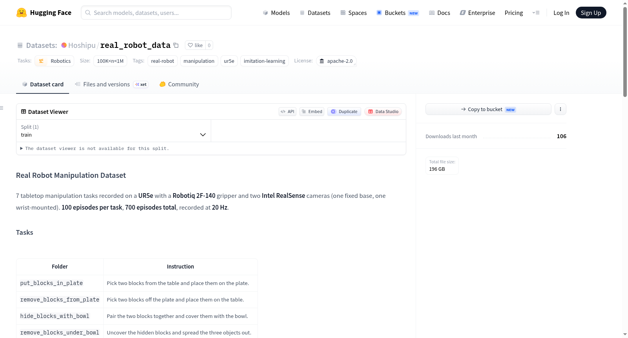Image resolution: width=628 pixels, height=338 pixels.
Task: Click the xet badge
Action: 141,84
